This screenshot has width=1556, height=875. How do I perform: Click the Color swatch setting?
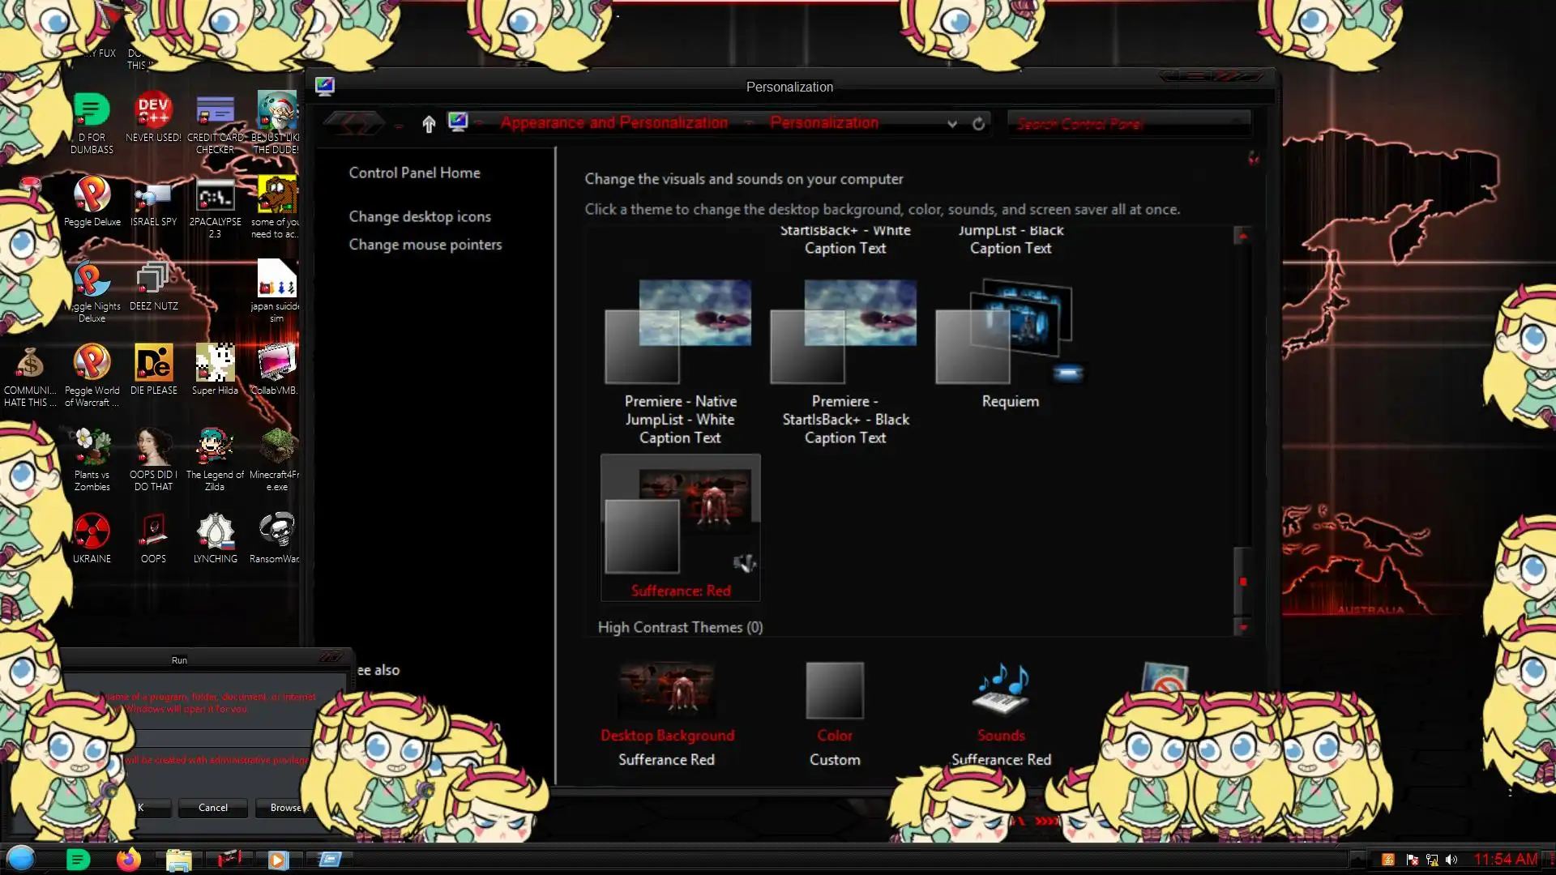pos(834,691)
